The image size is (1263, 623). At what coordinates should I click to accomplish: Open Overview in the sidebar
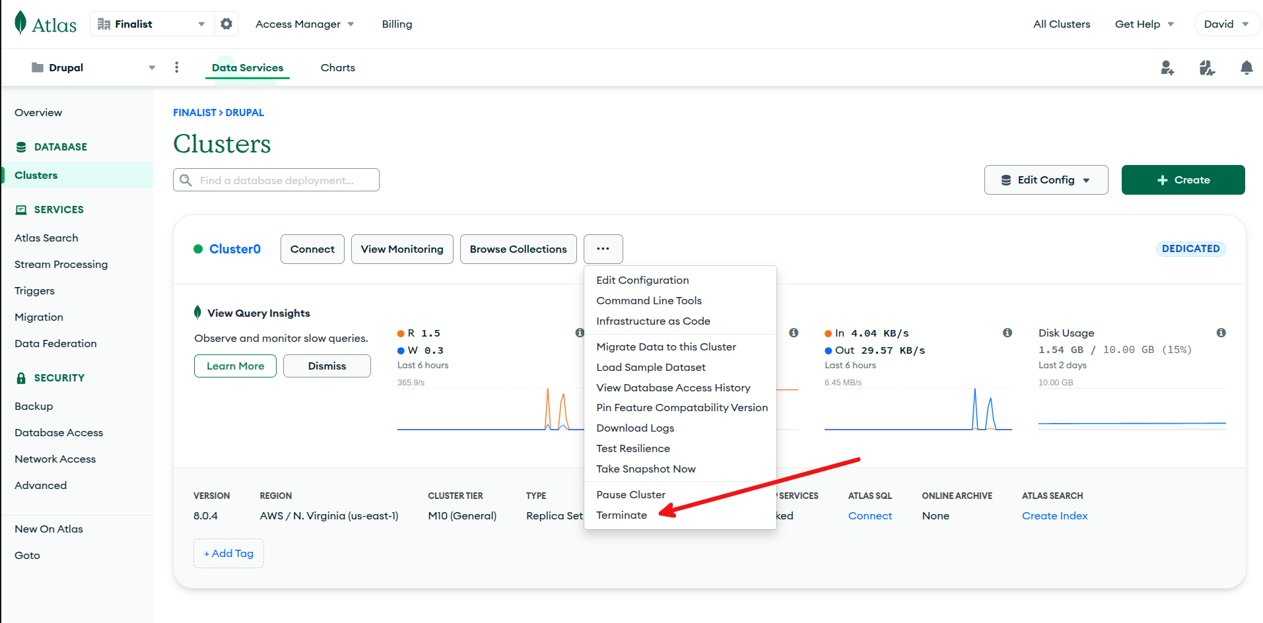pos(38,112)
